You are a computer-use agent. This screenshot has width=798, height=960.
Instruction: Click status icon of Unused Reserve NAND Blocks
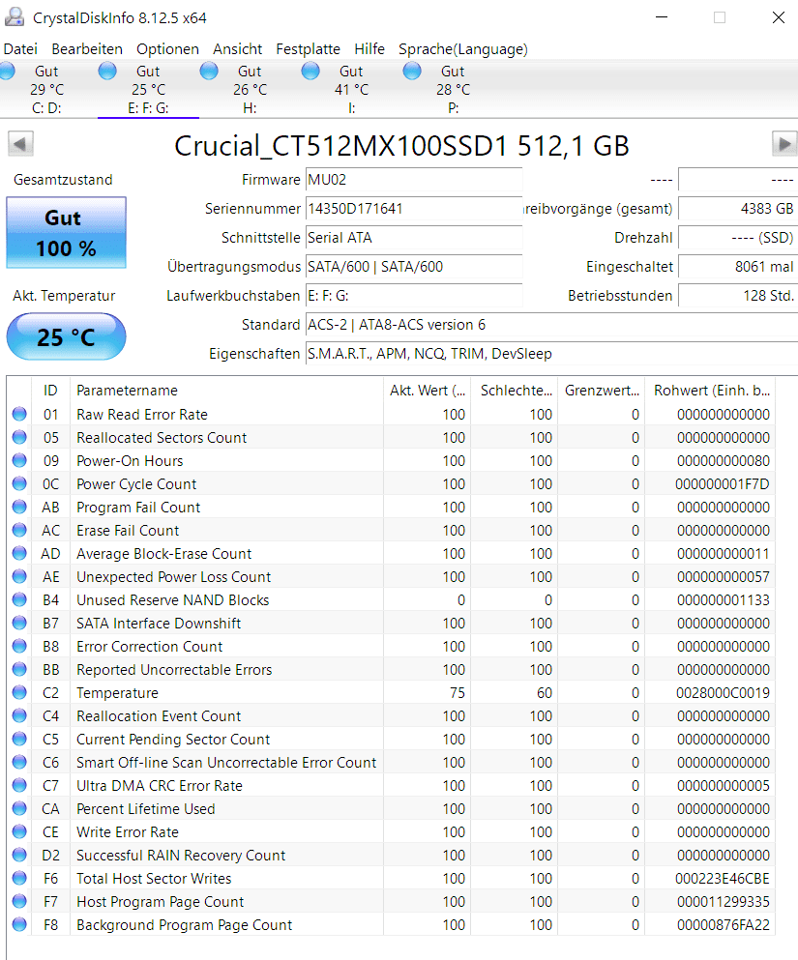[19, 599]
